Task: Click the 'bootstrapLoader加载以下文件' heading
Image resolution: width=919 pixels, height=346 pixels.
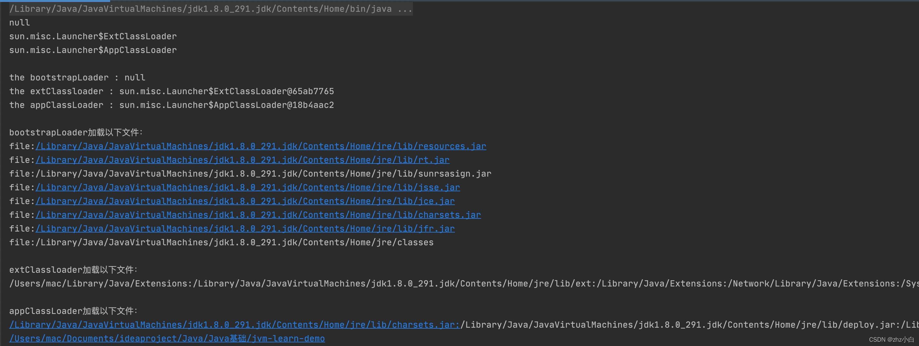Action: (76, 133)
